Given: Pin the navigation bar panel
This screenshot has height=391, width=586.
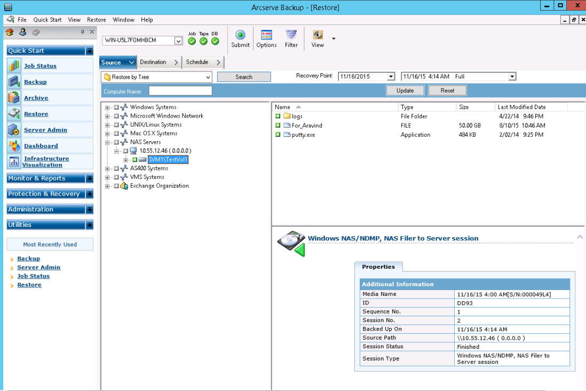Looking at the screenshot, I should tap(83, 32).
